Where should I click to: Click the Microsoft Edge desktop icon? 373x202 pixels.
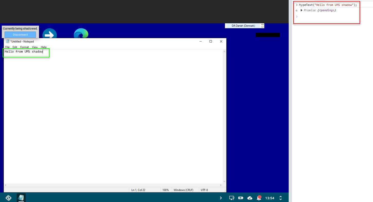click(x=81, y=33)
